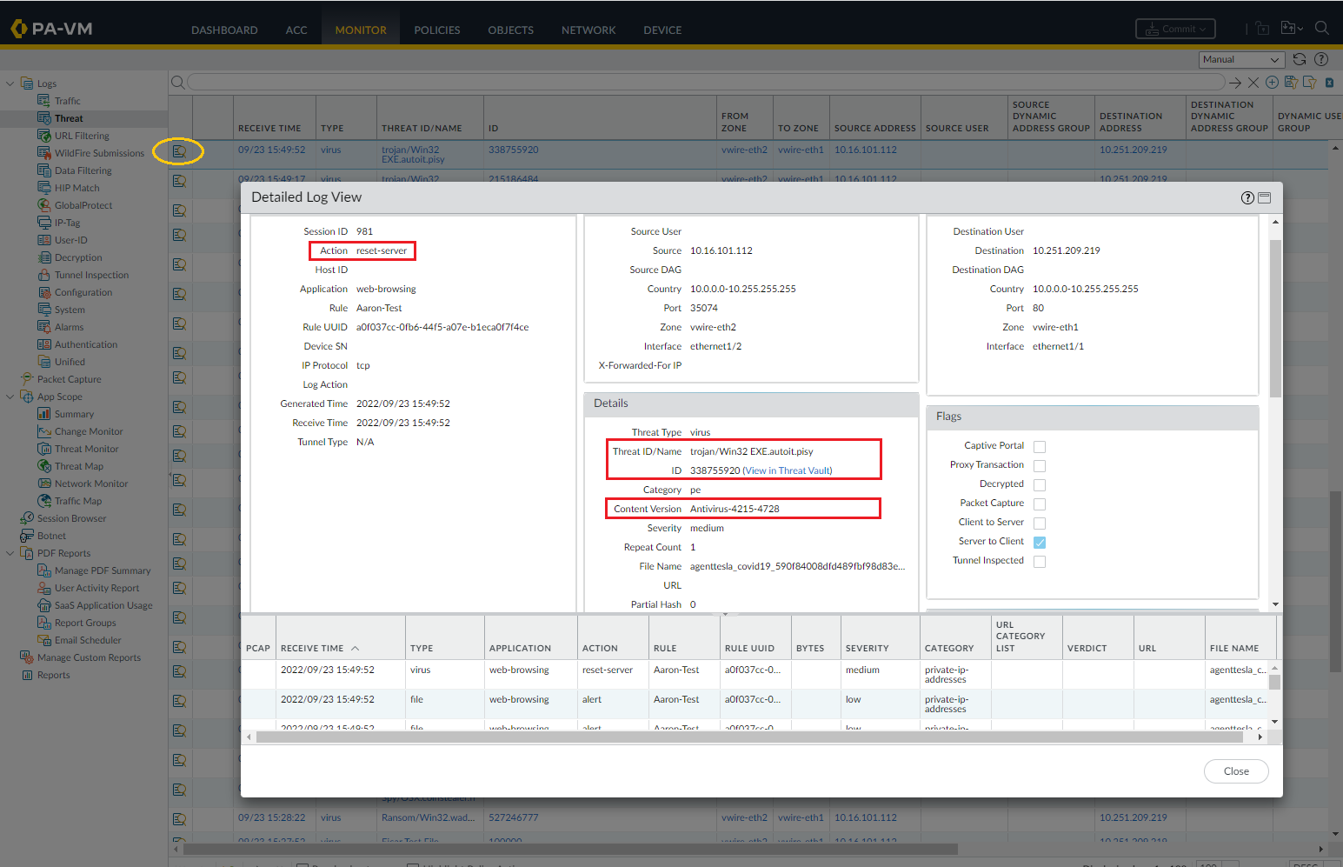Enable the Packet Capture flag checkbox

(x=1040, y=504)
